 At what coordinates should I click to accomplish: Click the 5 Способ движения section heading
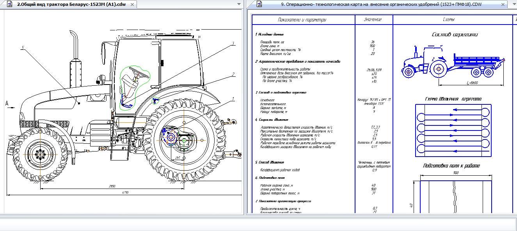(x=270, y=162)
